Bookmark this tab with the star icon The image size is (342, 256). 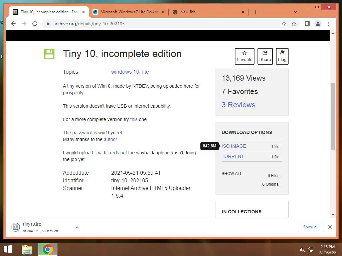(x=294, y=24)
